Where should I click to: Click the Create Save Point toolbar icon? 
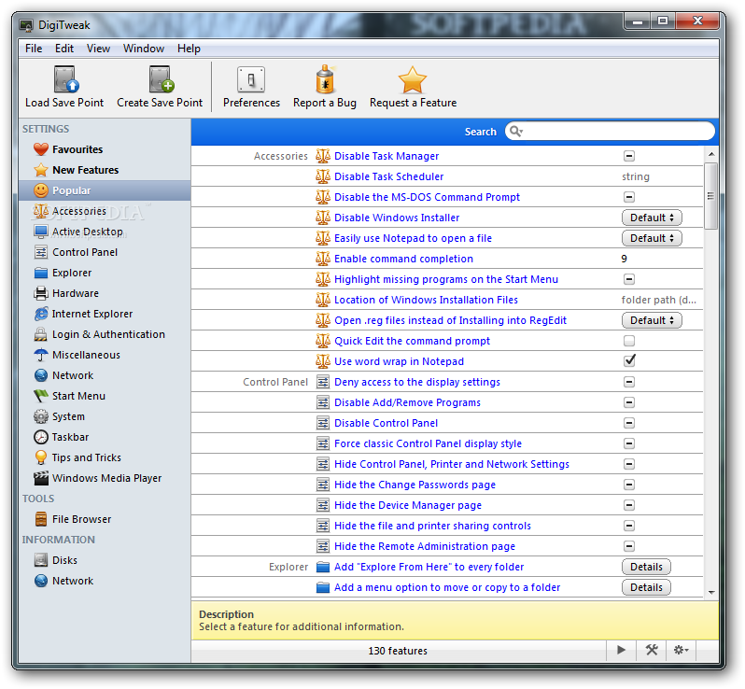tap(161, 79)
